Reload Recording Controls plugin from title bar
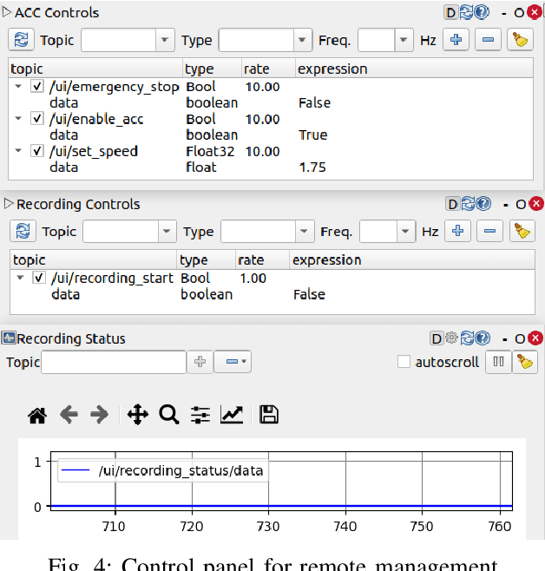545x571 pixels. pos(468,204)
